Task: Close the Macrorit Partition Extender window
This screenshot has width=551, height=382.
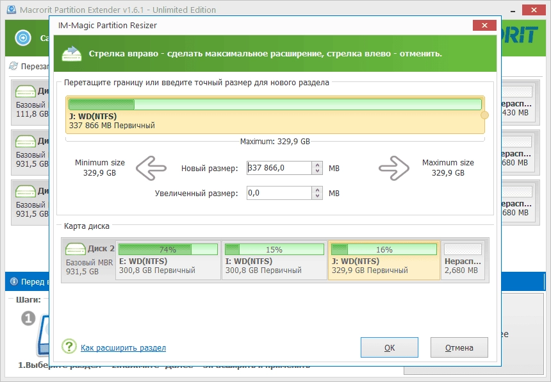Action: tap(534, 10)
